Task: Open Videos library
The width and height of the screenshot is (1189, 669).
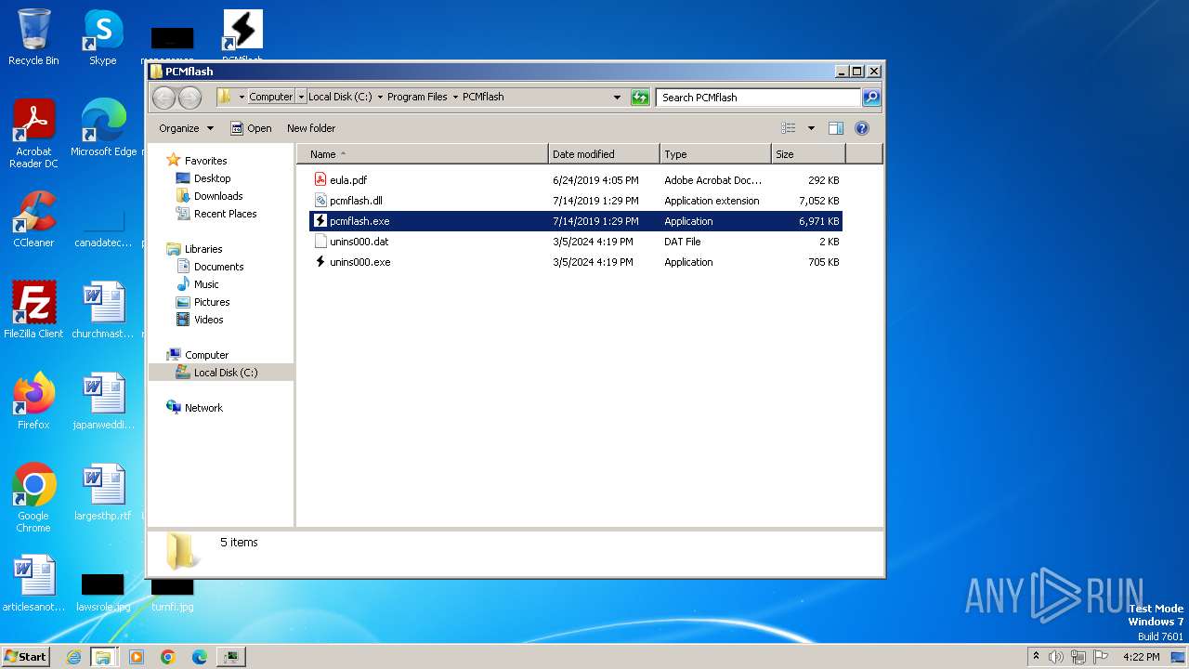Action: tap(208, 320)
